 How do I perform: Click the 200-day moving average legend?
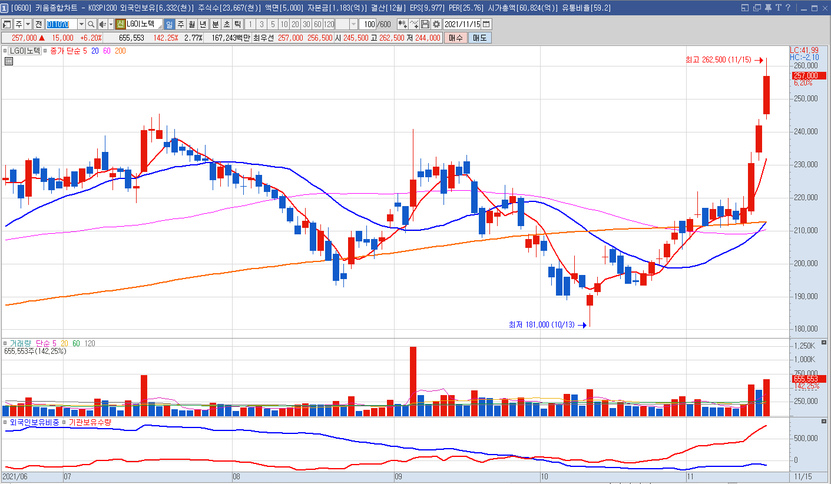coord(120,51)
